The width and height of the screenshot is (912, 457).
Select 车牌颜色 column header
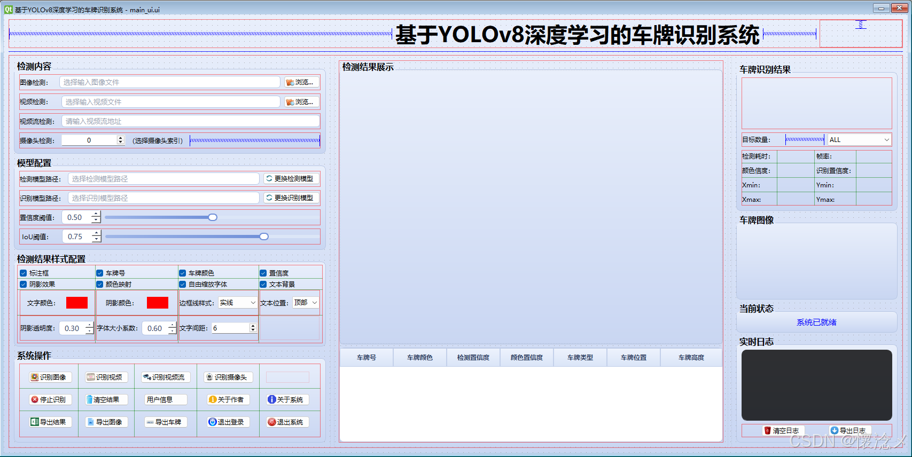coord(420,357)
